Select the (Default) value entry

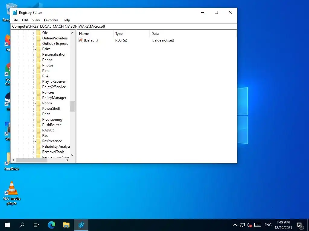pos(91,40)
